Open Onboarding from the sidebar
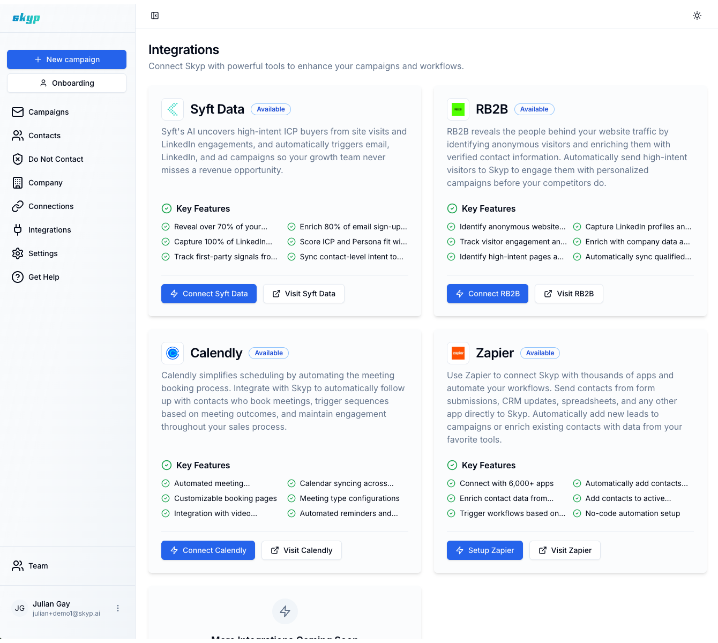 66,83
